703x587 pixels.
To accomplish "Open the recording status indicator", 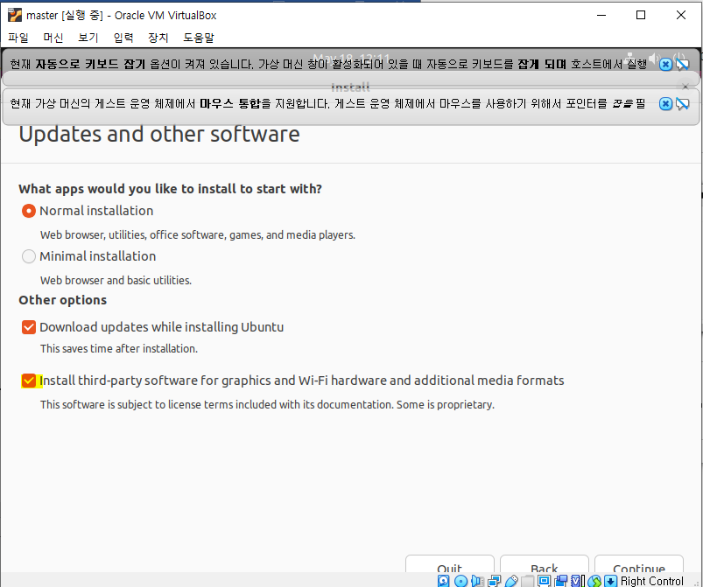I will (561, 581).
